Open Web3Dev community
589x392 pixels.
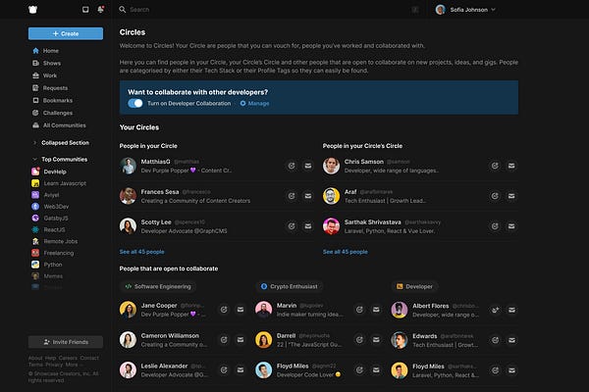[x=50, y=207]
